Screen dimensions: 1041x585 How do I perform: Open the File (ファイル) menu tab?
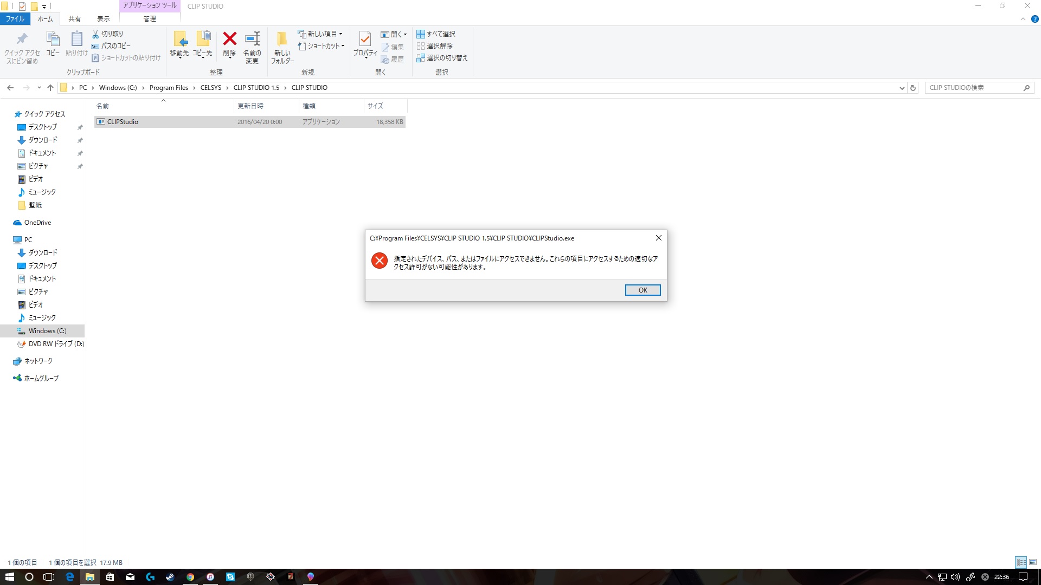point(15,19)
